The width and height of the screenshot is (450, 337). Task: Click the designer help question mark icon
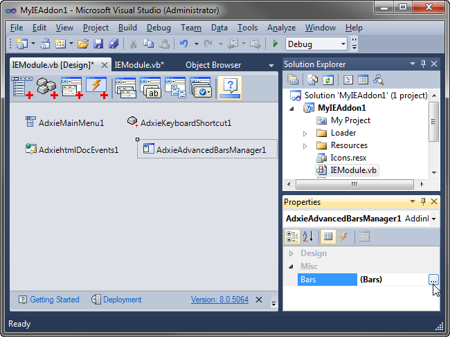(230, 88)
